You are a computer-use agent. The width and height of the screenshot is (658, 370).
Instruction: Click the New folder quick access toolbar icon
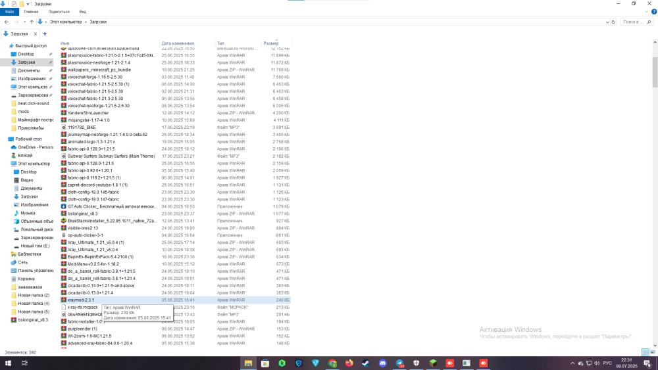[22, 4]
